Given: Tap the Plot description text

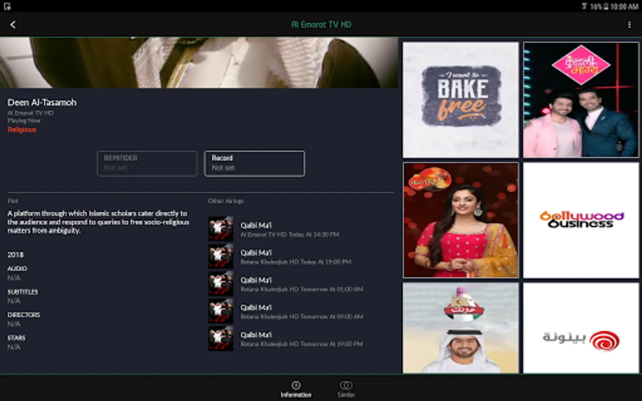Looking at the screenshot, I should [98, 222].
